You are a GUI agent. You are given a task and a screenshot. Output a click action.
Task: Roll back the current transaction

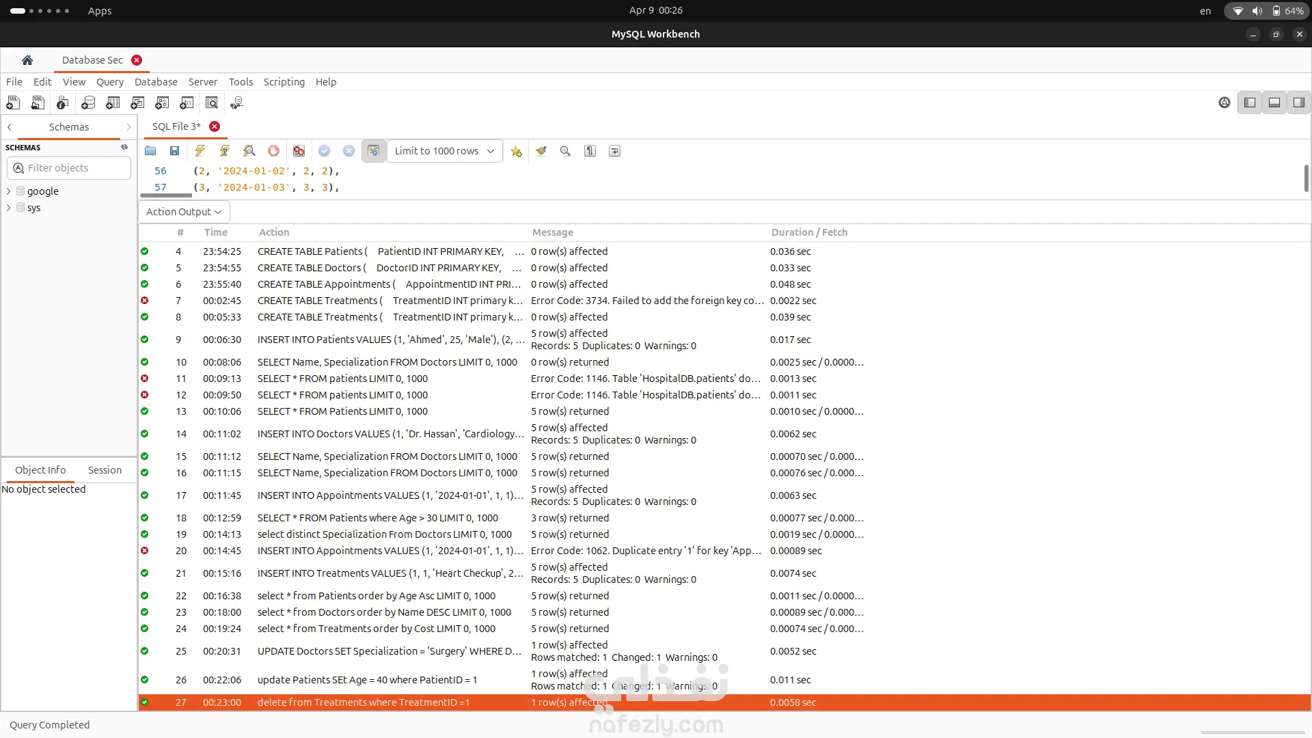pos(348,151)
